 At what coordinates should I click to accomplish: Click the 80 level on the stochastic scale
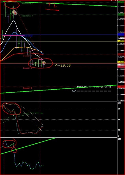[119, 109]
